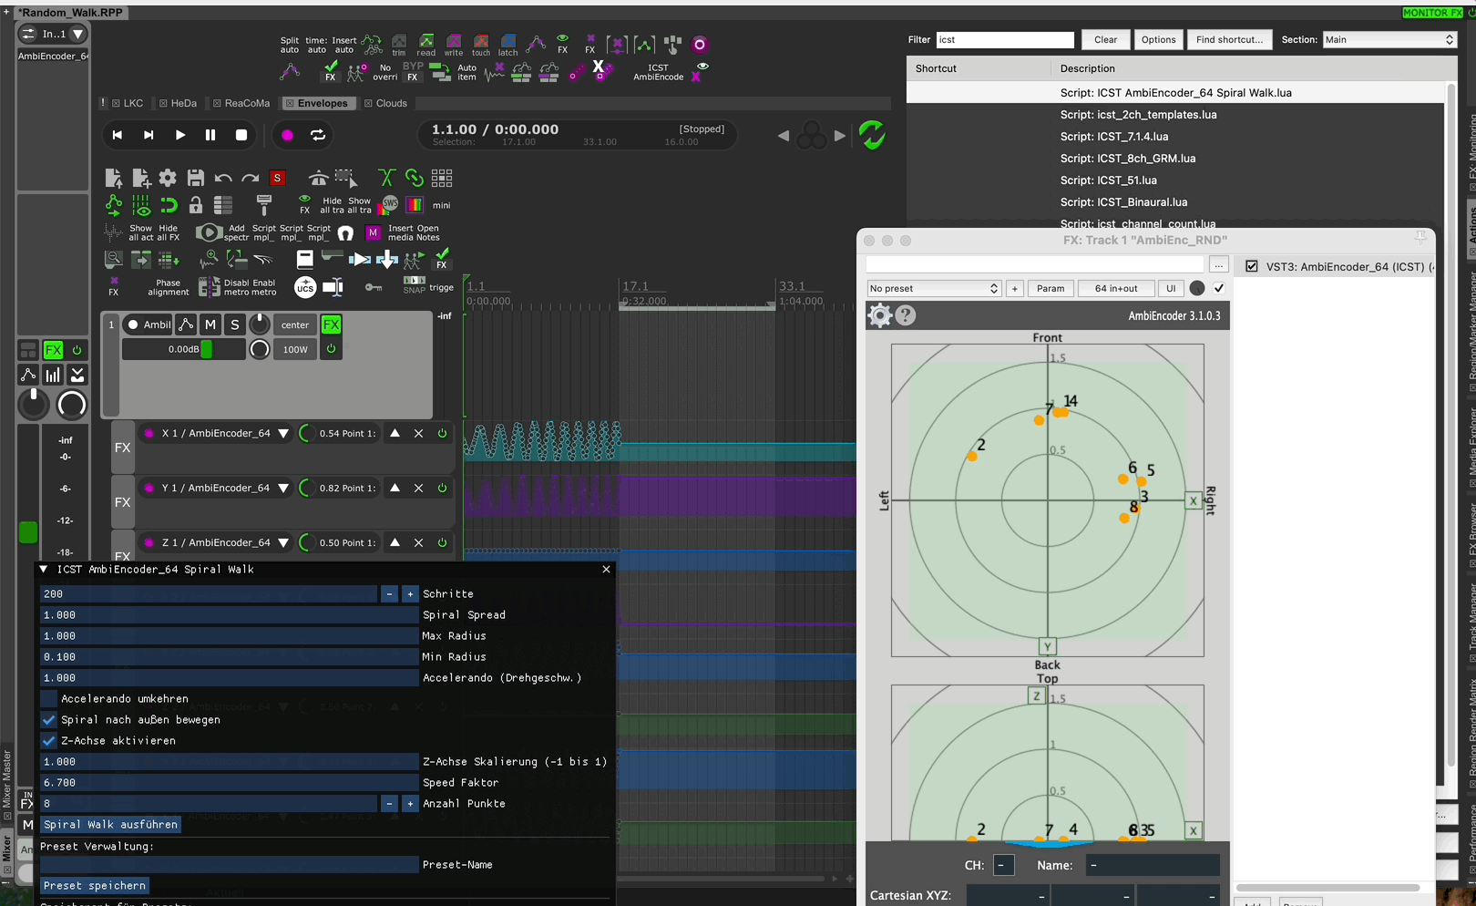Open AmbiEncoder plugin settings gear

point(880,315)
